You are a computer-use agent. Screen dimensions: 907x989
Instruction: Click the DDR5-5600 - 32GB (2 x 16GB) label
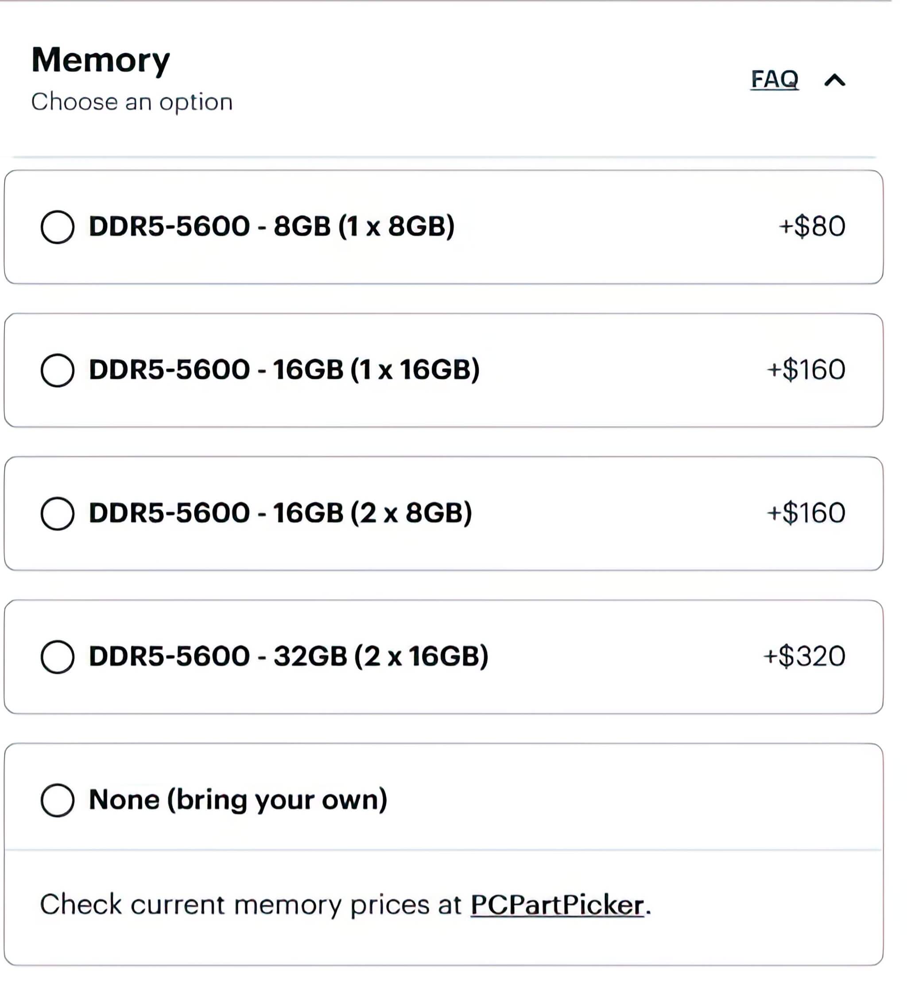coord(289,656)
